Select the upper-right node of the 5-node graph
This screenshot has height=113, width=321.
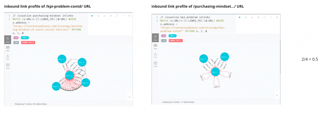82,62
